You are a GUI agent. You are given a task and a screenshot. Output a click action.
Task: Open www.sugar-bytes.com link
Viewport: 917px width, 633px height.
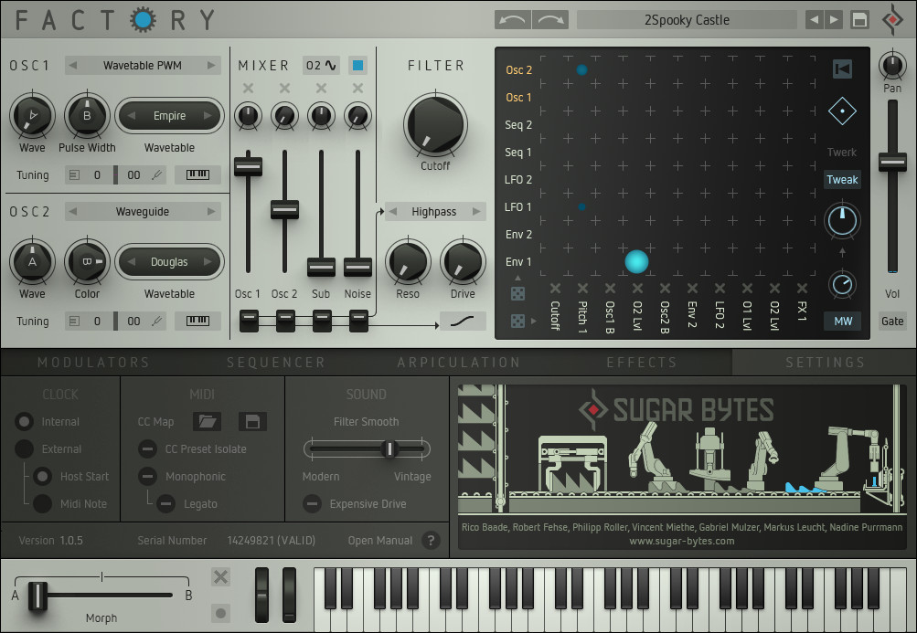[682, 542]
